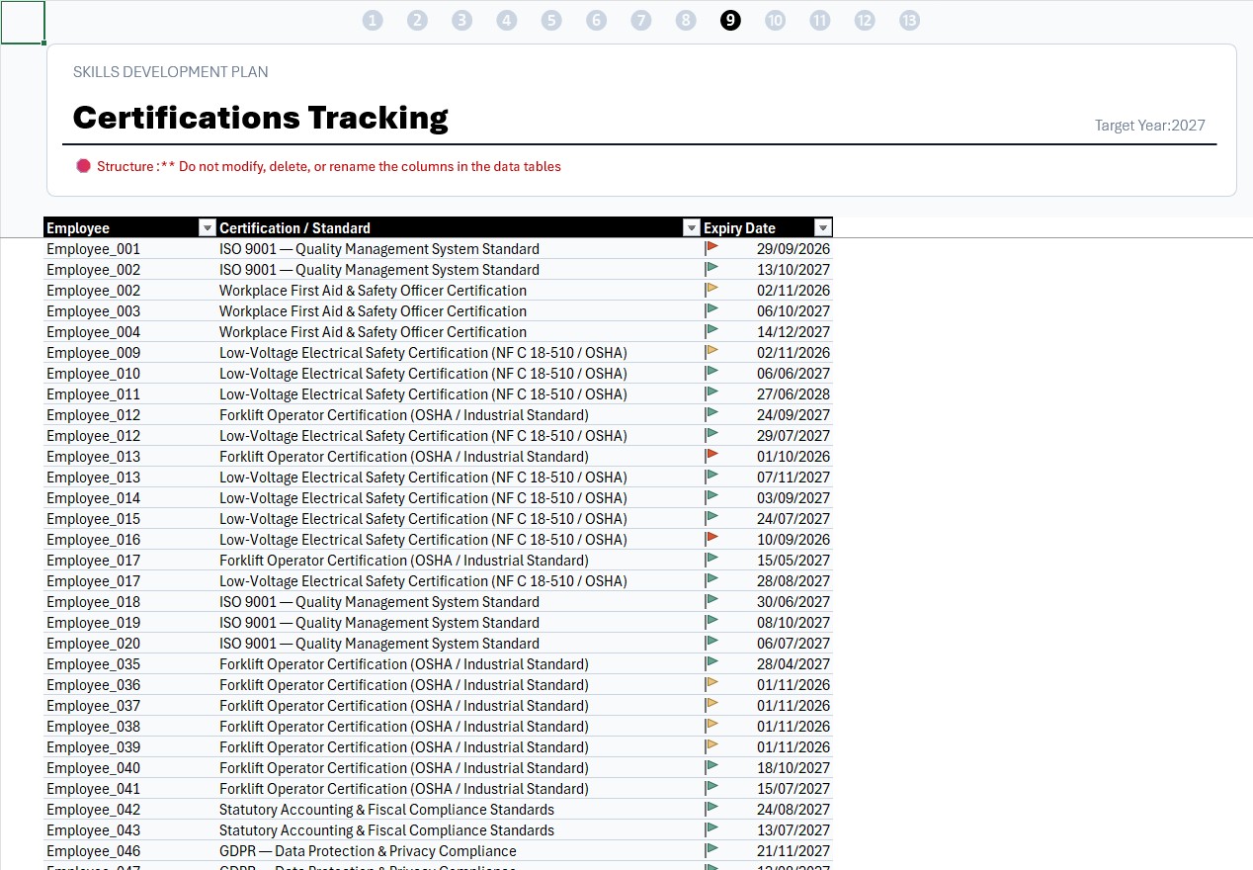Click red flag beside 29/09/2026
Viewport: 1253px width, 870px height.
coord(711,248)
